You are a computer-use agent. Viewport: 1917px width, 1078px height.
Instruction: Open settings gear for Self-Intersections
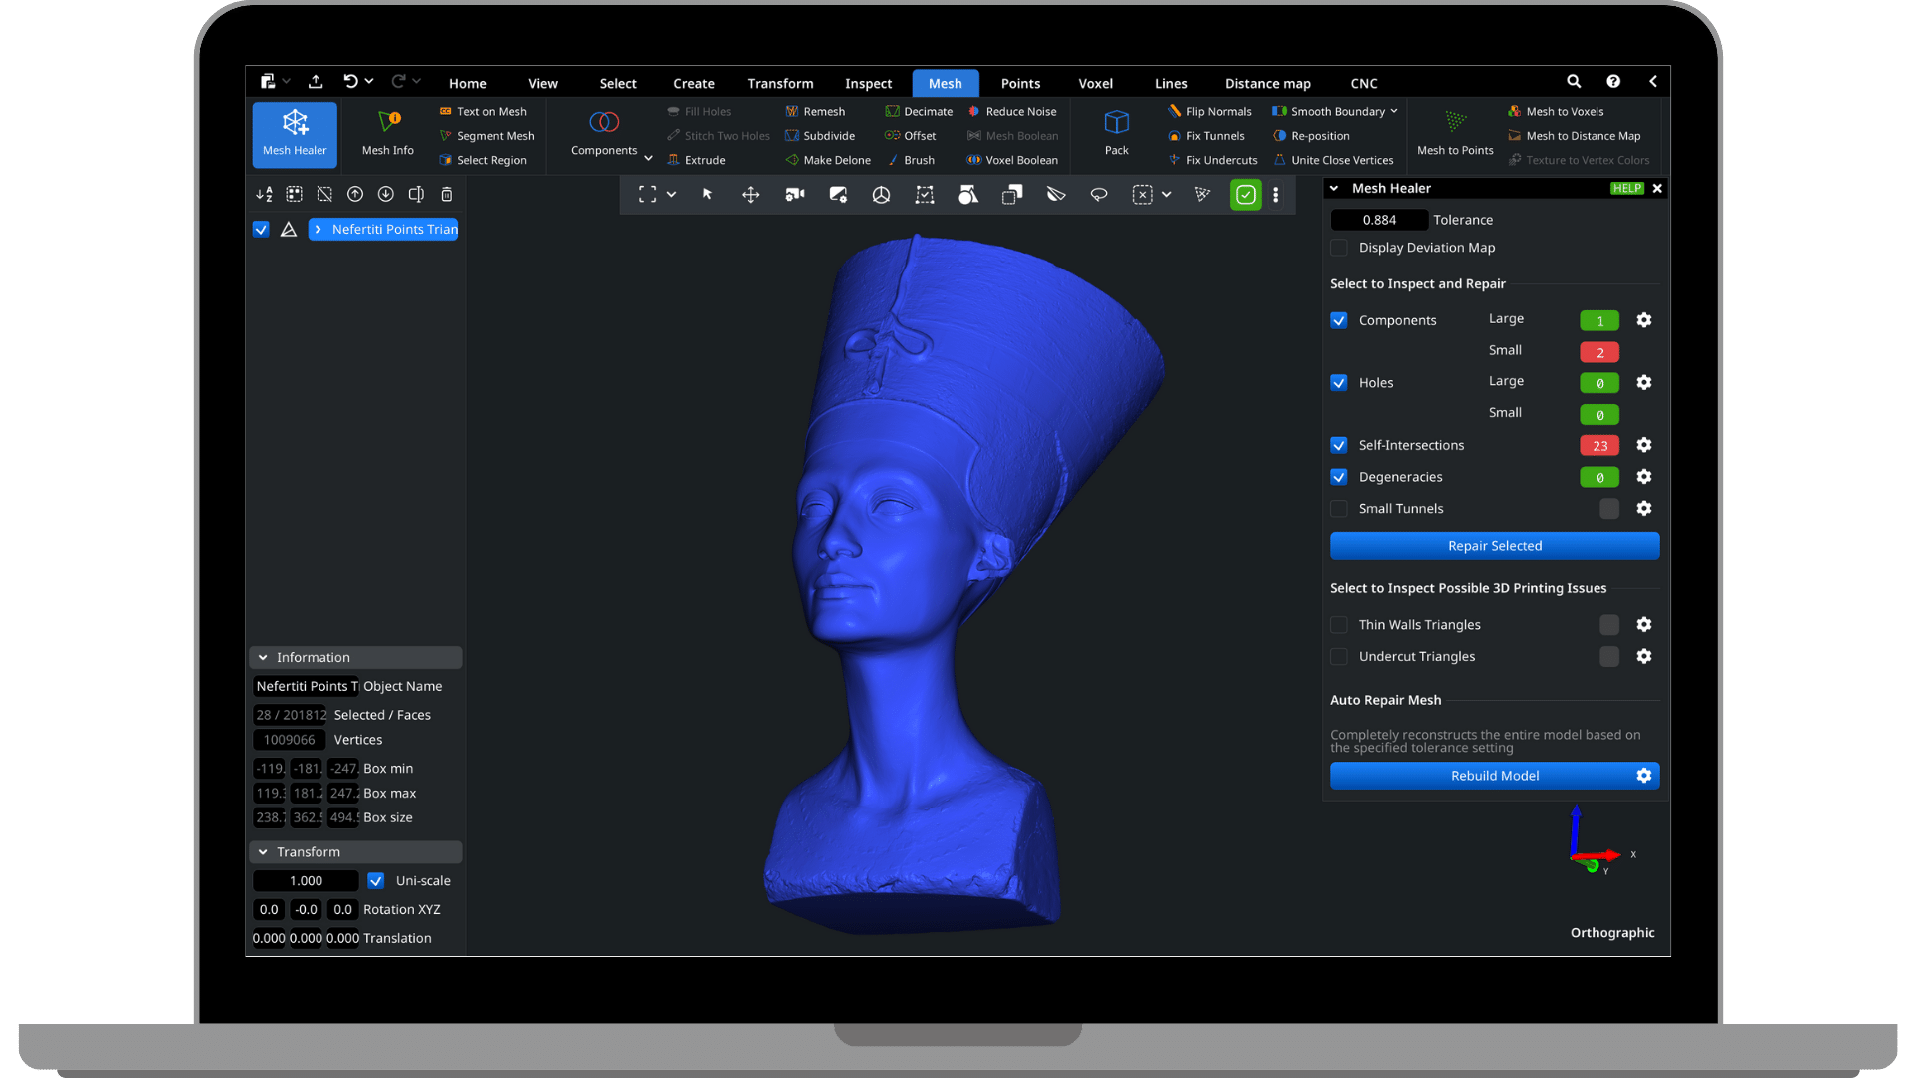tap(1643, 445)
